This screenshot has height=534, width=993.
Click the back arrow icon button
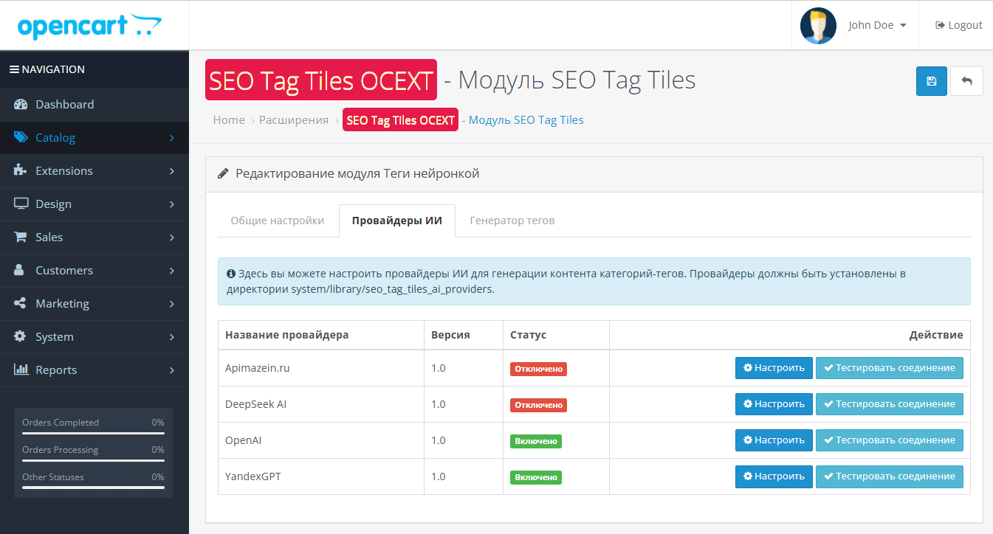(x=966, y=81)
